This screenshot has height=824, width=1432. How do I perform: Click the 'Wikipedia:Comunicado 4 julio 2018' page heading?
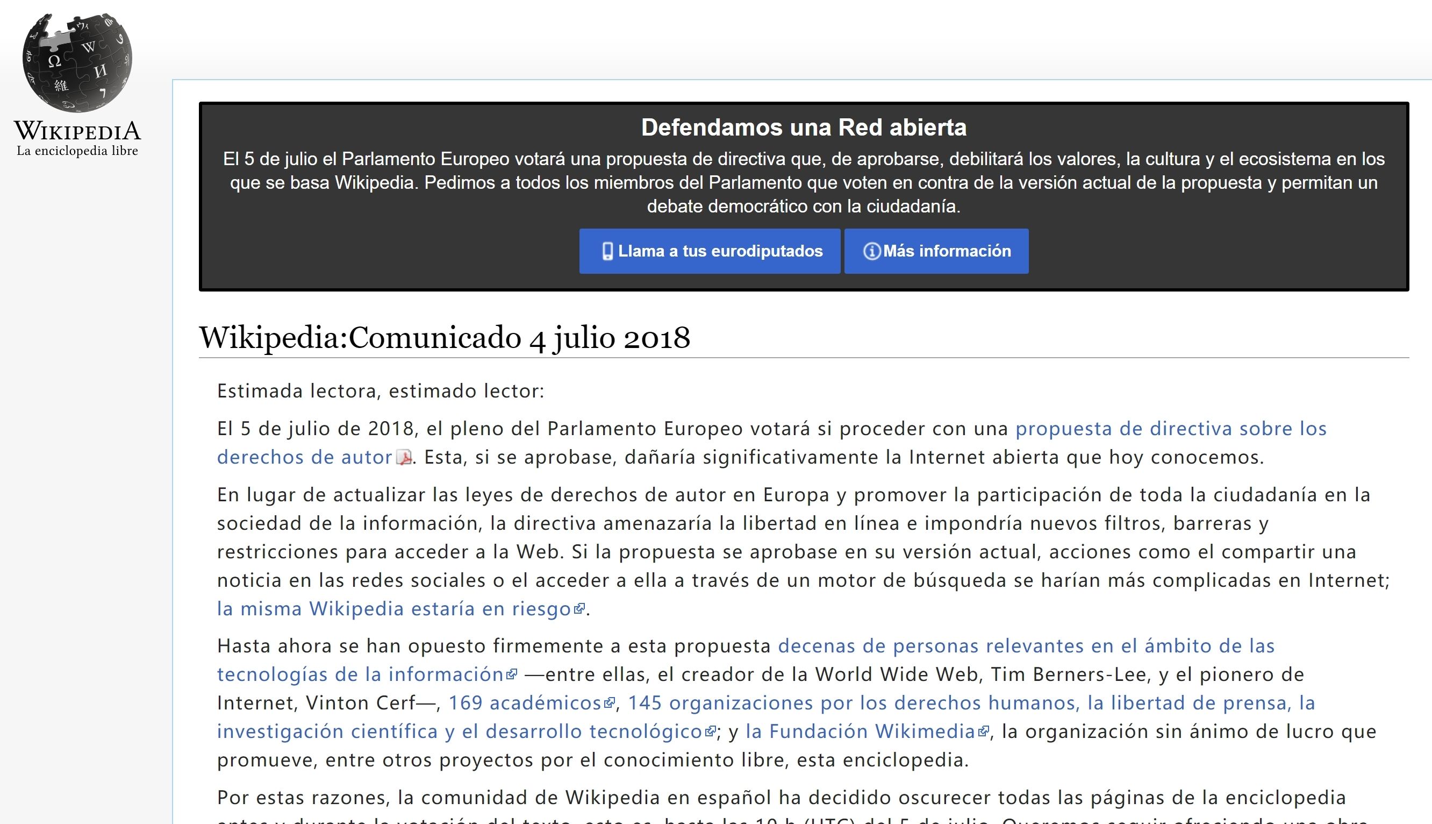click(445, 337)
